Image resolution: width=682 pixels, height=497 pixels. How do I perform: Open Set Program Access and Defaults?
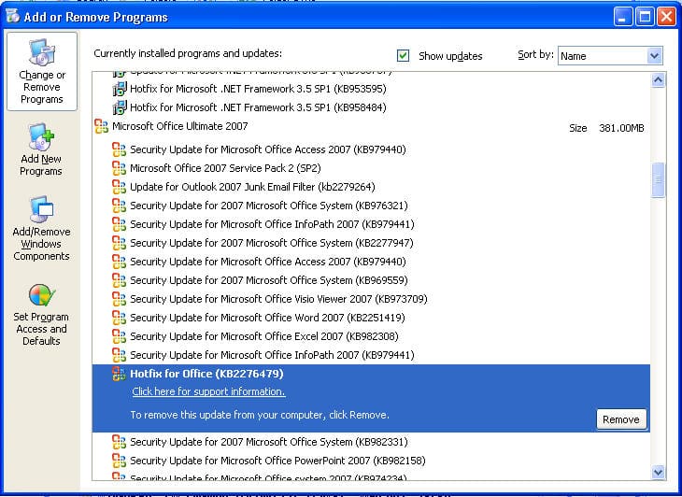[x=41, y=315]
